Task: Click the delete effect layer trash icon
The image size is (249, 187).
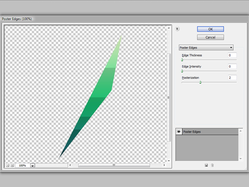Action: point(212,165)
